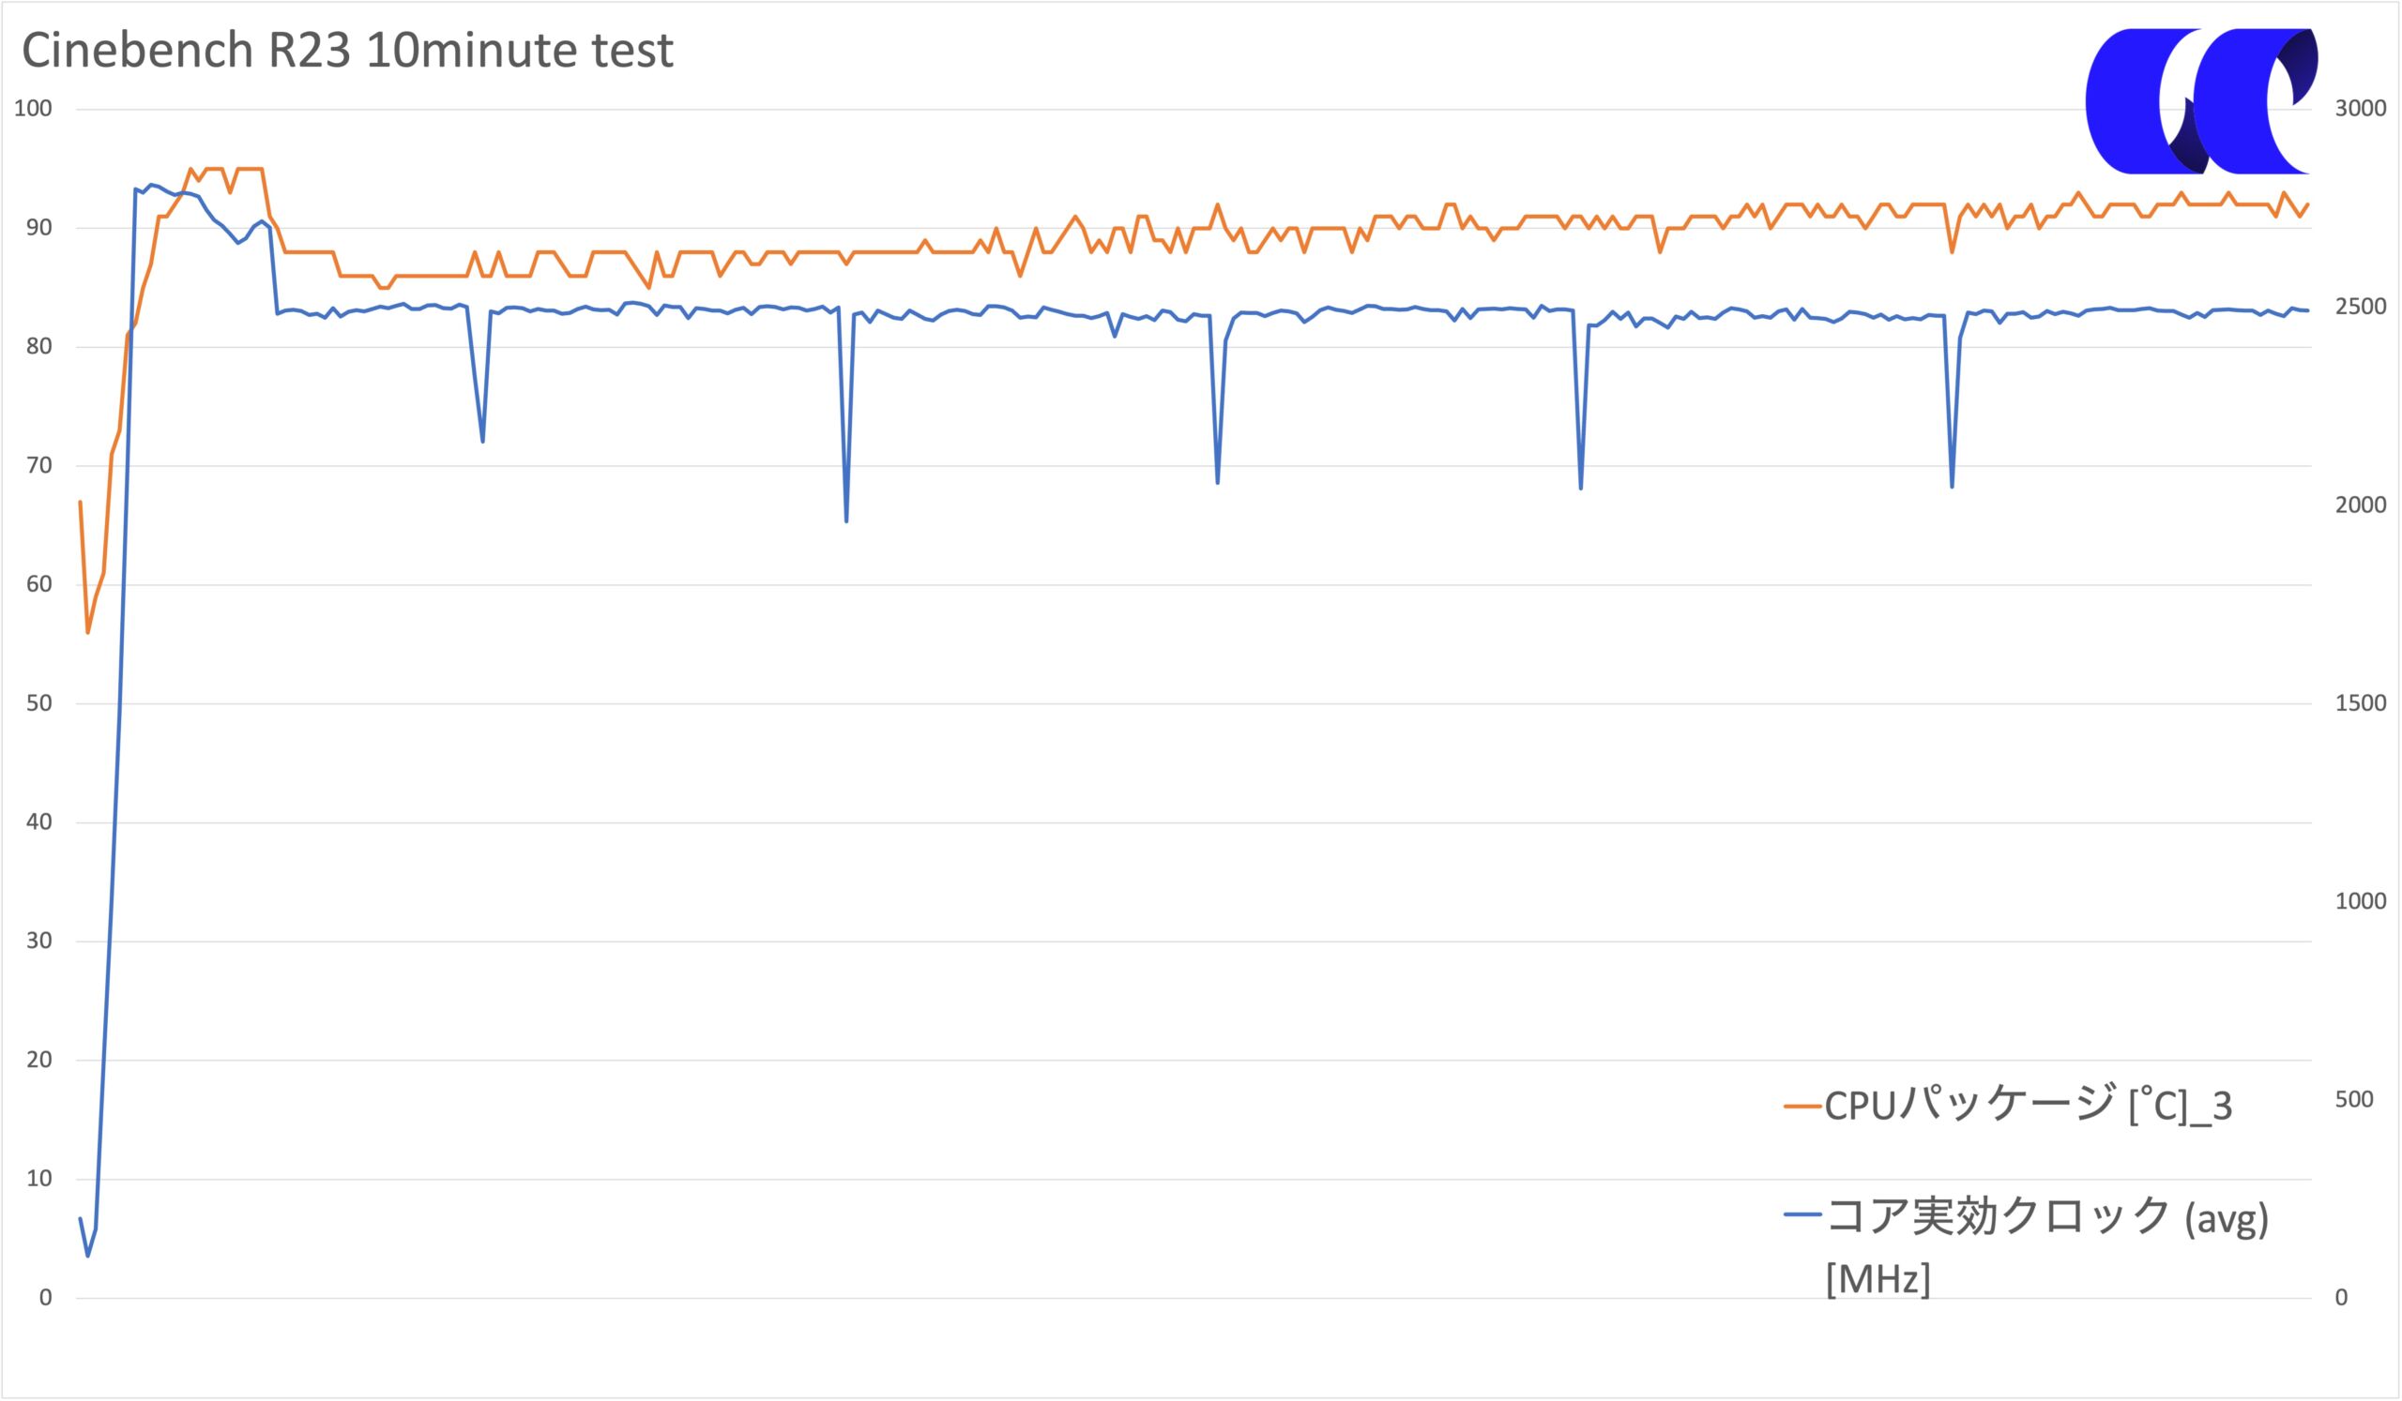2402x1401 pixels.
Task: Click the 50 label on left axis
Action: tap(39, 704)
